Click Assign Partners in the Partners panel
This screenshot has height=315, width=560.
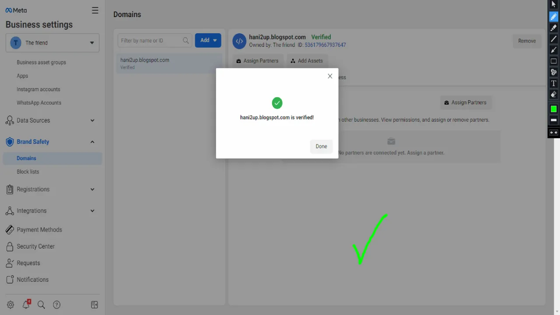(465, 102)
